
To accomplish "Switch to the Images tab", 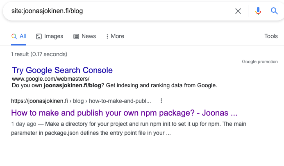I will (50, 36).
